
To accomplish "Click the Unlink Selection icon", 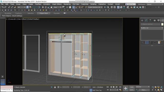I will [x=12, y=7].
